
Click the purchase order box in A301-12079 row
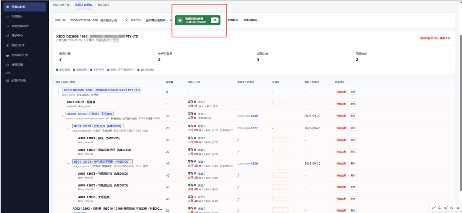pos(281,140)
